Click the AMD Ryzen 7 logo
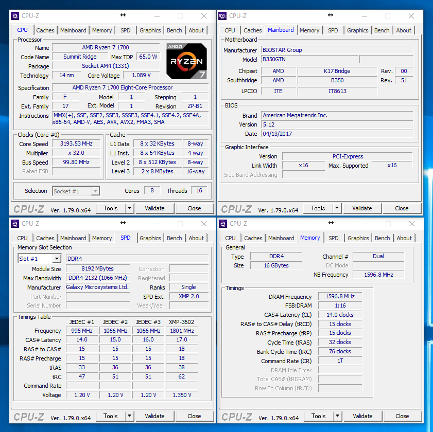 pos(186,61)
